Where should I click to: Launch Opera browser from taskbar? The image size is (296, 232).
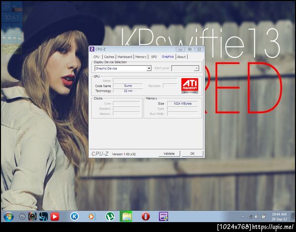(146, 217)
